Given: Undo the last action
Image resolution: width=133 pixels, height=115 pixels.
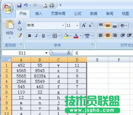Looking at the screenshot, I should pos(26,5).
